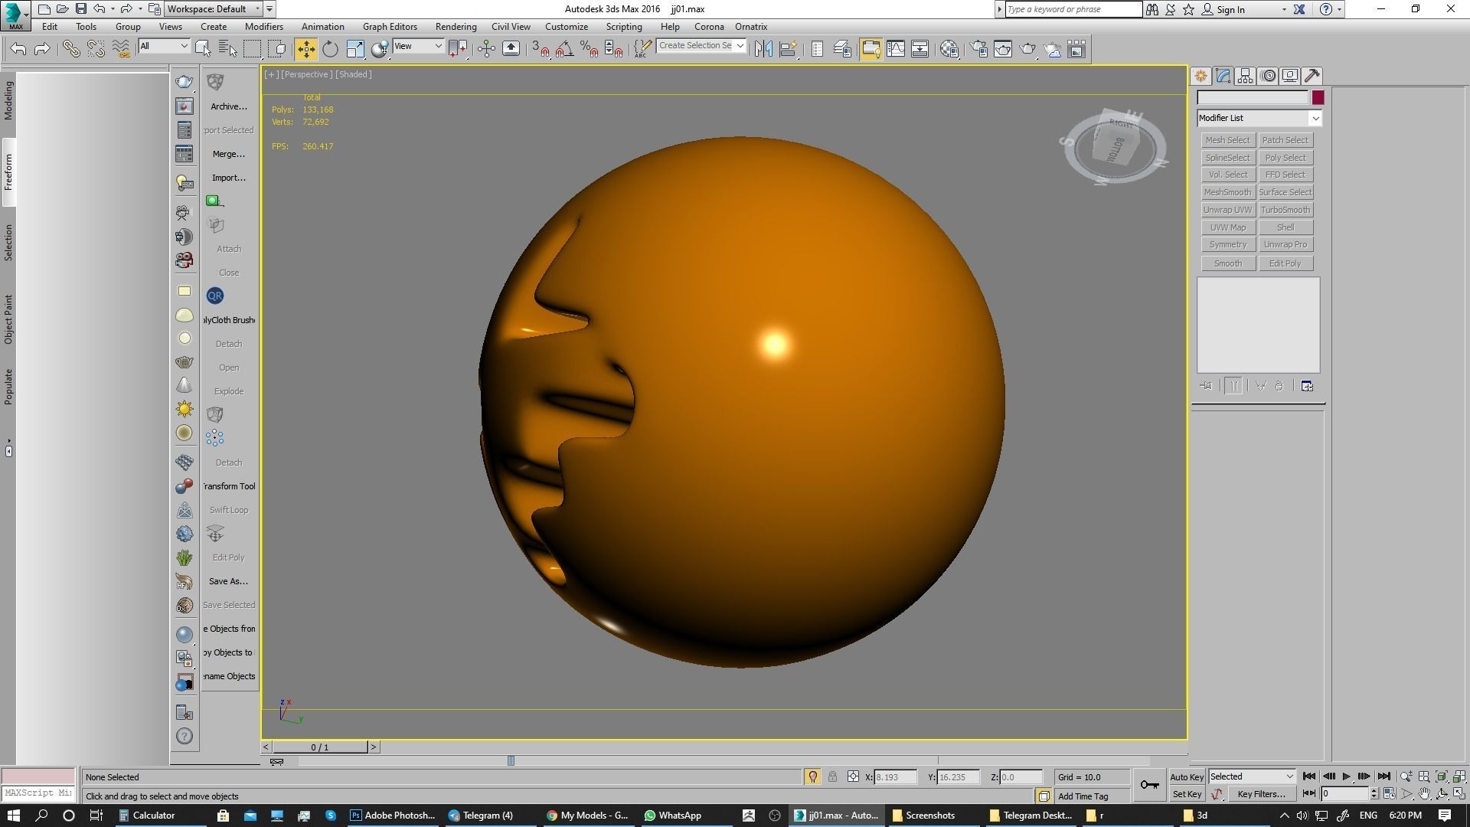Open the Modifier List dropdown

(1259, 118)
